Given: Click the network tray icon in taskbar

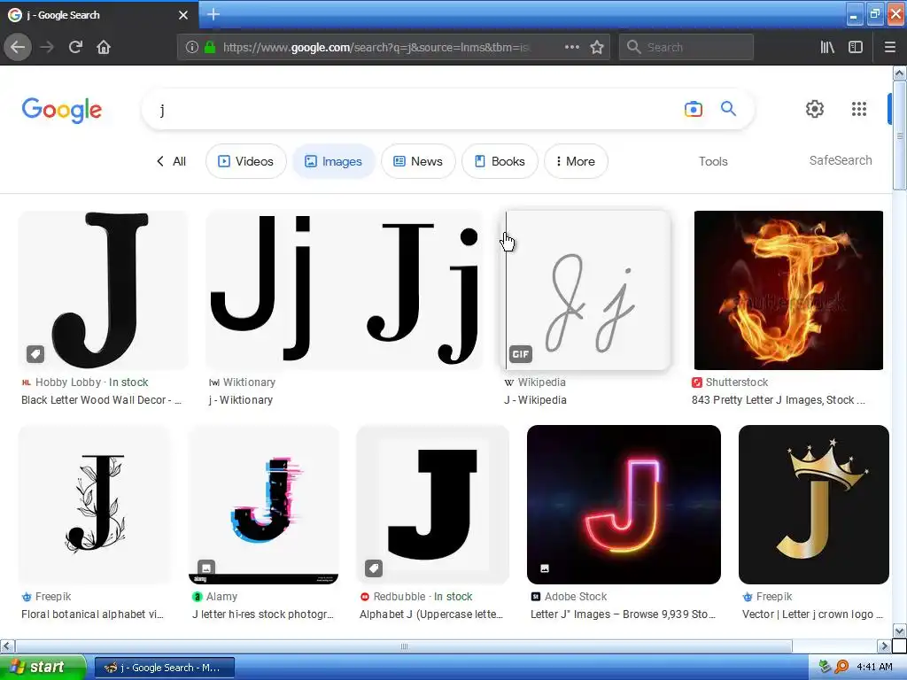Looking at the screenshot, I should pos(826,667).
